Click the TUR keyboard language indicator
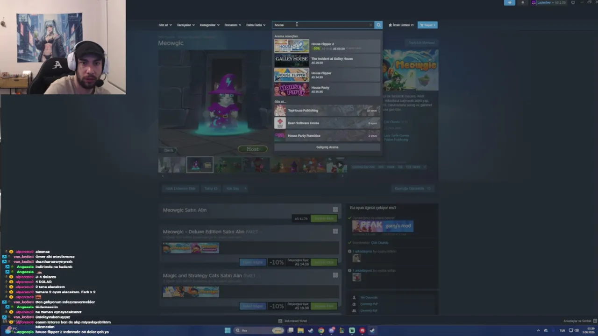598x336 pixels. point(562,330)
